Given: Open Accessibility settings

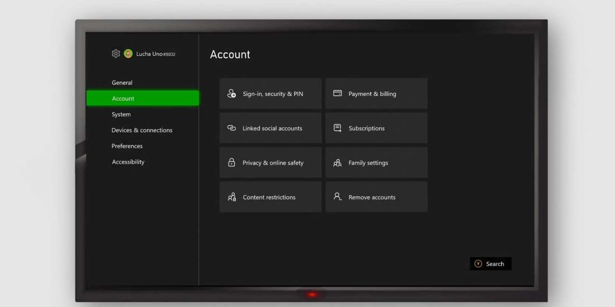Looking at the screenshot, I should (x=128, y=162).
